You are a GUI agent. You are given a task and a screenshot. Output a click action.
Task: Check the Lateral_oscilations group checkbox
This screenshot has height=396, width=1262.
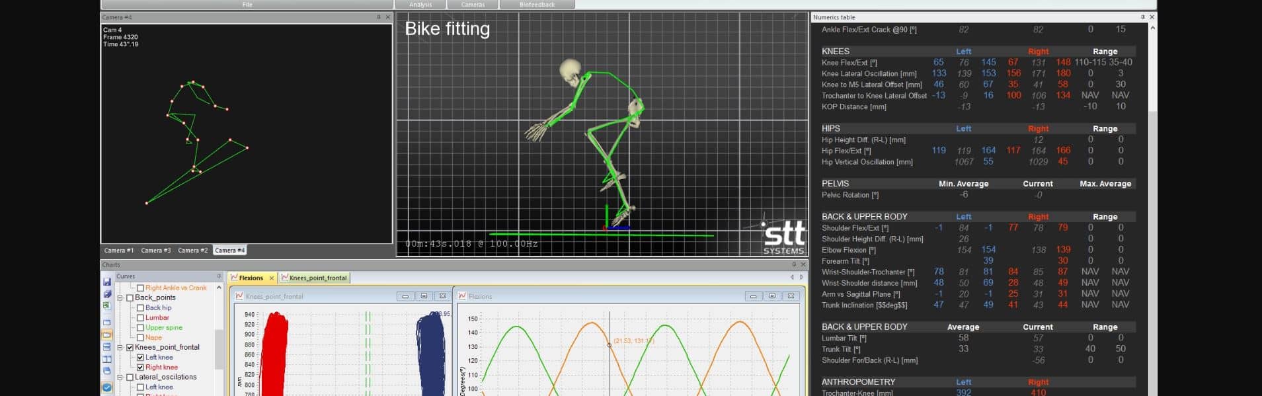[x=130, y=377]
